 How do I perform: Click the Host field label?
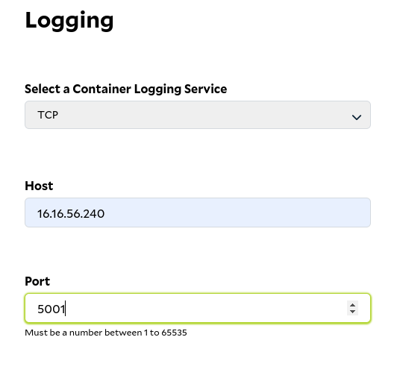(x=39, y=186)
